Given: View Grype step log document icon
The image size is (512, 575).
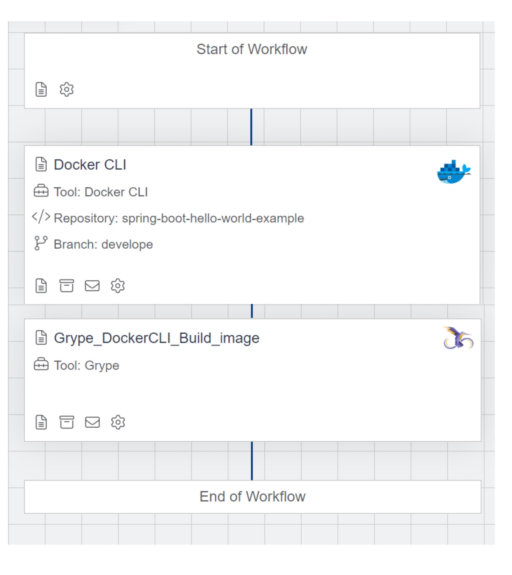Looking at the screenshot, I should (x=41, y=422).
